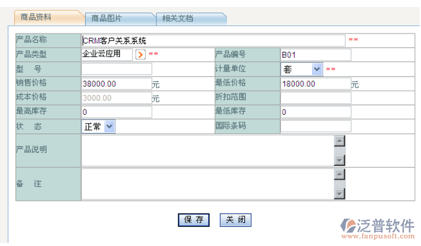Click inside the 产品说明 text area
421x246 pixels.
(x=208, y=150)
